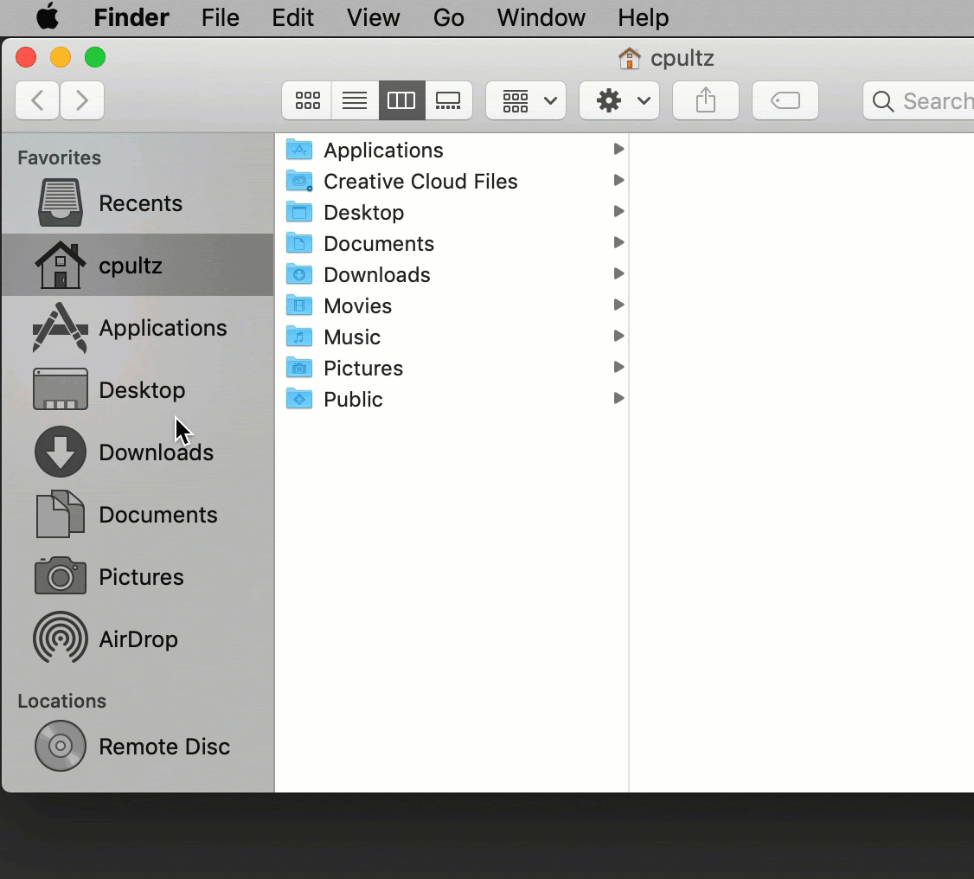Open the Apple menu
This screenshot has width=974, height=879.
coord(48,16)
